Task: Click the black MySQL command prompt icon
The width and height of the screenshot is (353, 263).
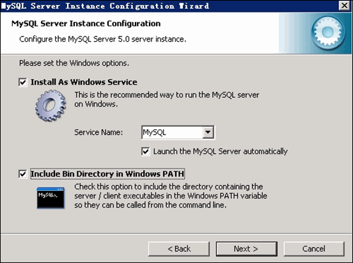Action: [x=51, y=198]
